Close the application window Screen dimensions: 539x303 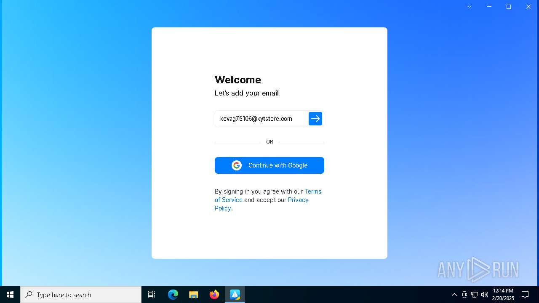tap(528, 7)
